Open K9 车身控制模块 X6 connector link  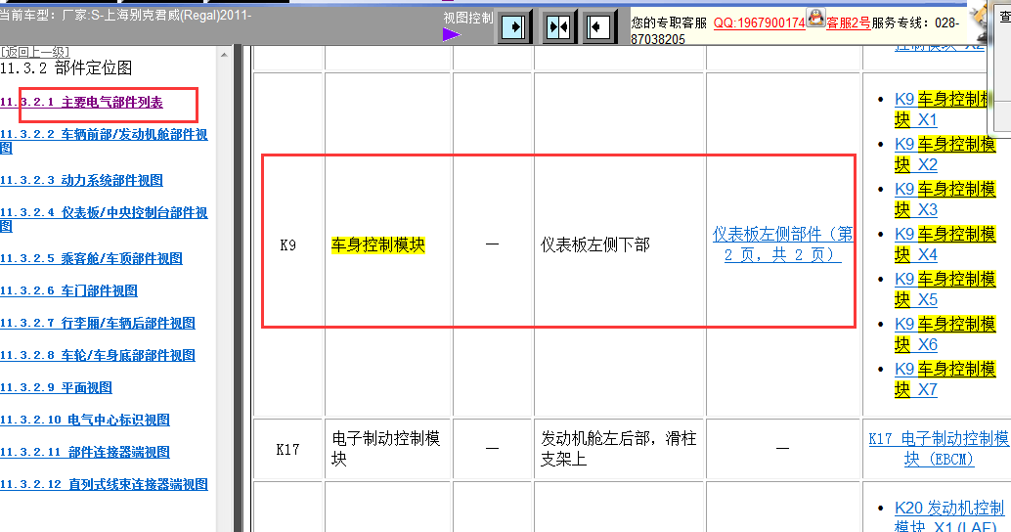coord(945,334)
